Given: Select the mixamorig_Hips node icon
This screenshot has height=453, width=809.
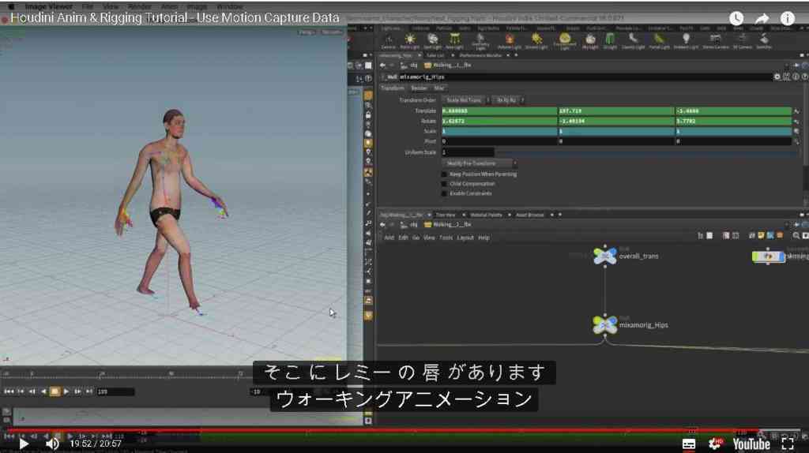Looking at the screenshot, I should (604, 324).
